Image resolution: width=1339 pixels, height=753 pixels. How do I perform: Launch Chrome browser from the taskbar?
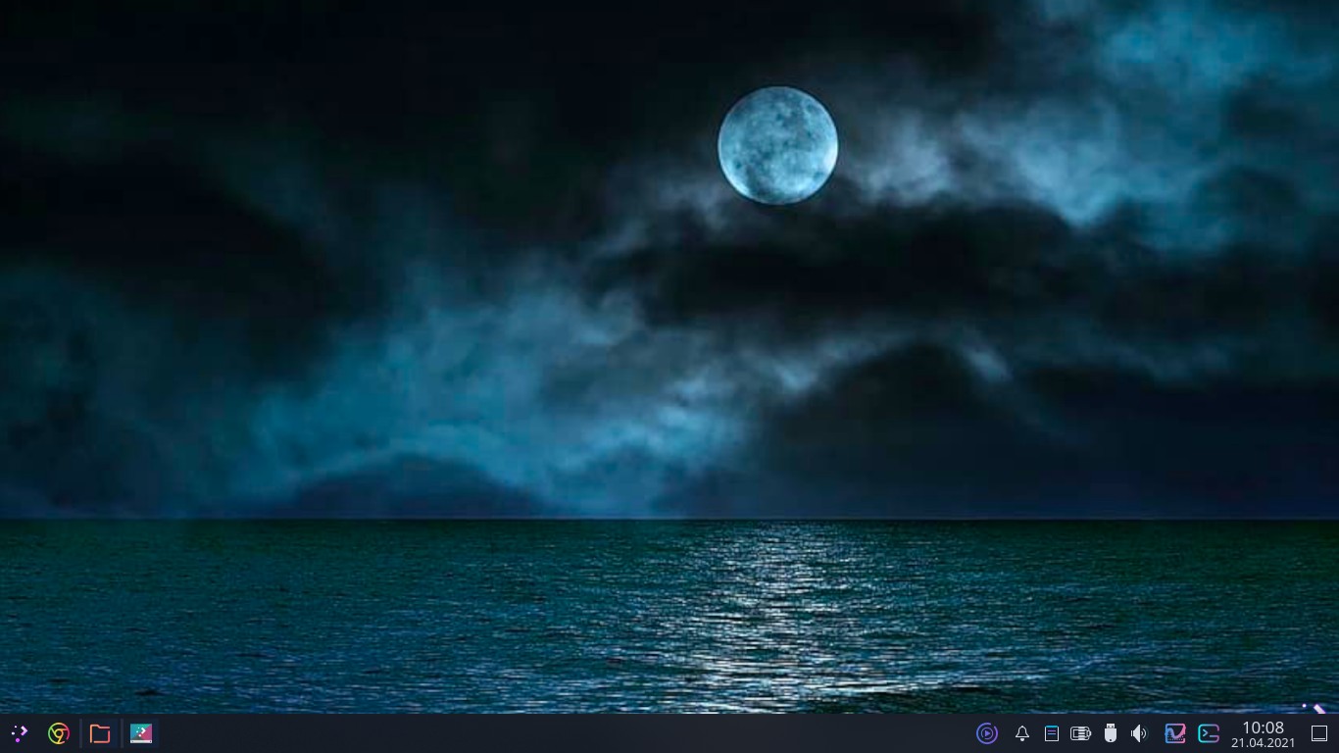[x=59, y=733]
